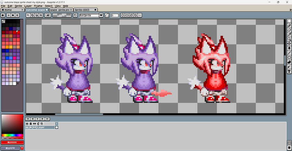The width and height of the screenshot is (292, 151).
Task: Select the Eyedropper tool
Action: click(x=289, y=34)
